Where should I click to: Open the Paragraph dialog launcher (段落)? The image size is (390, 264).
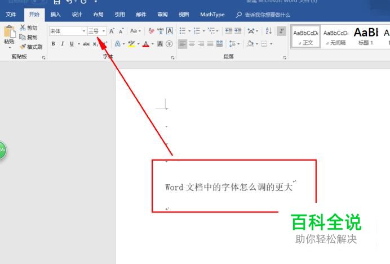tap(285, 57)
